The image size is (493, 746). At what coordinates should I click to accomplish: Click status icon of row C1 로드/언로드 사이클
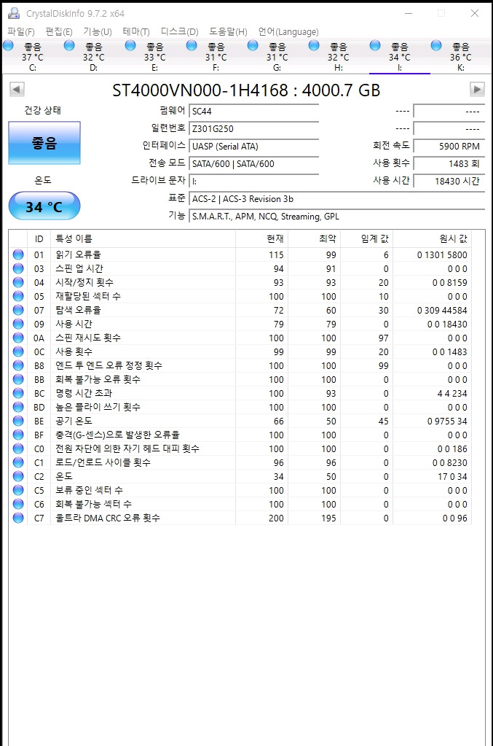tap(18, 462)
